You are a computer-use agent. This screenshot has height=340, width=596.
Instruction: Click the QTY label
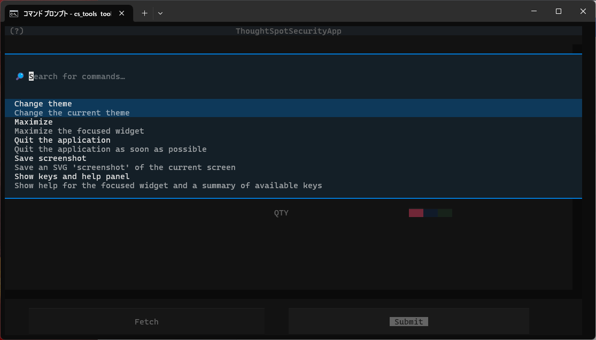pyautogui.click(x=281, y=213)
